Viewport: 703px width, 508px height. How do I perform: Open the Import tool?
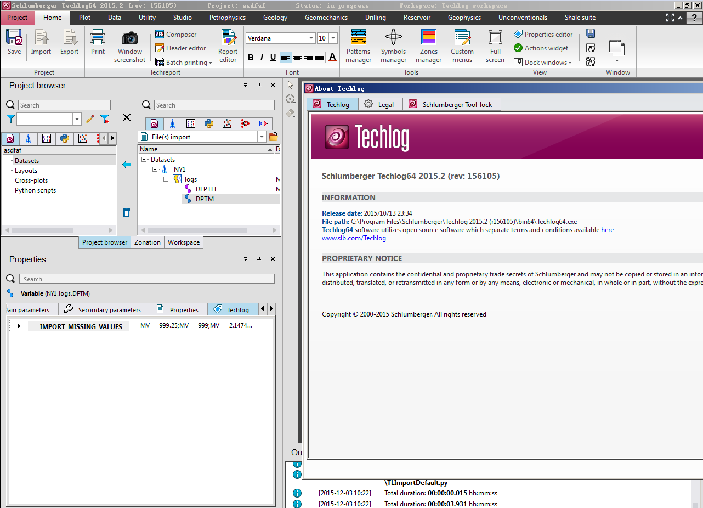(41, 43)
